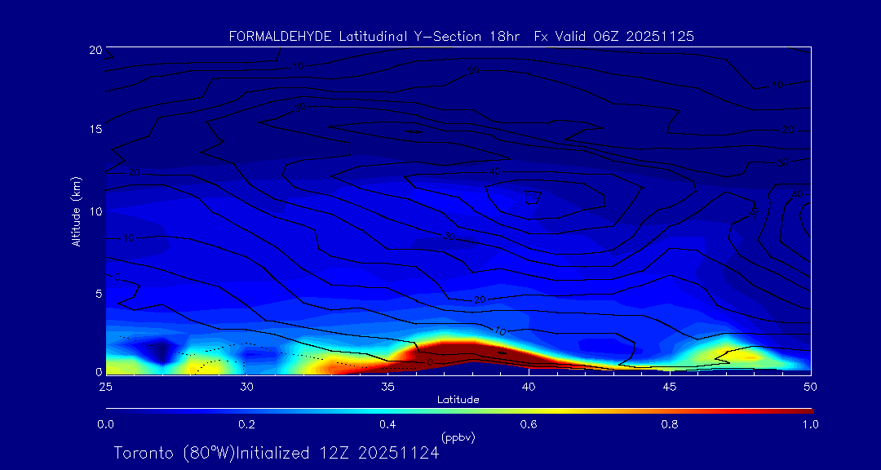Viewport: 881px width, 470px height.
Task: Click the dark red high-concentration region near latitude 38
Action: [457, 352]
